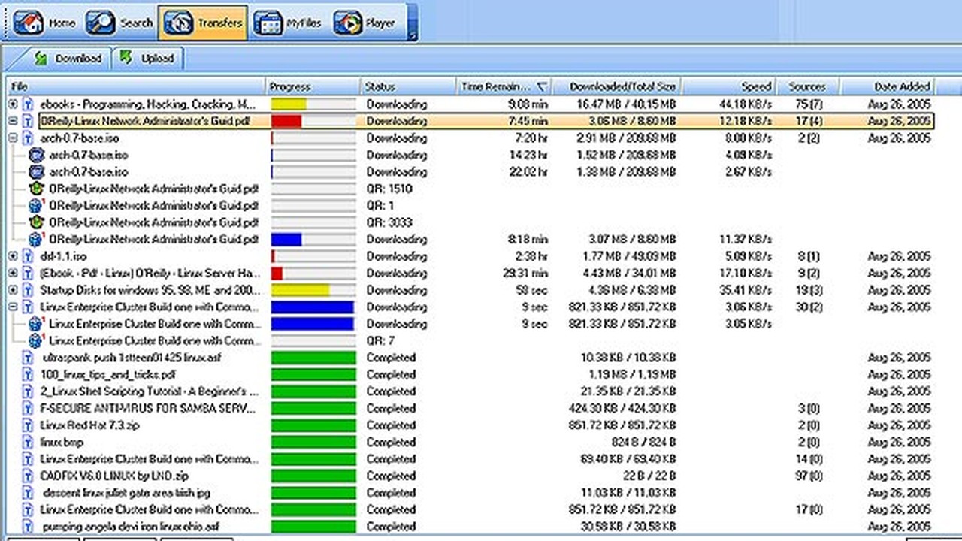The image size is (962, 541).
Task: Collapse the arch-0.7-base.iso tree node
Action: click(x=13, y=138)
